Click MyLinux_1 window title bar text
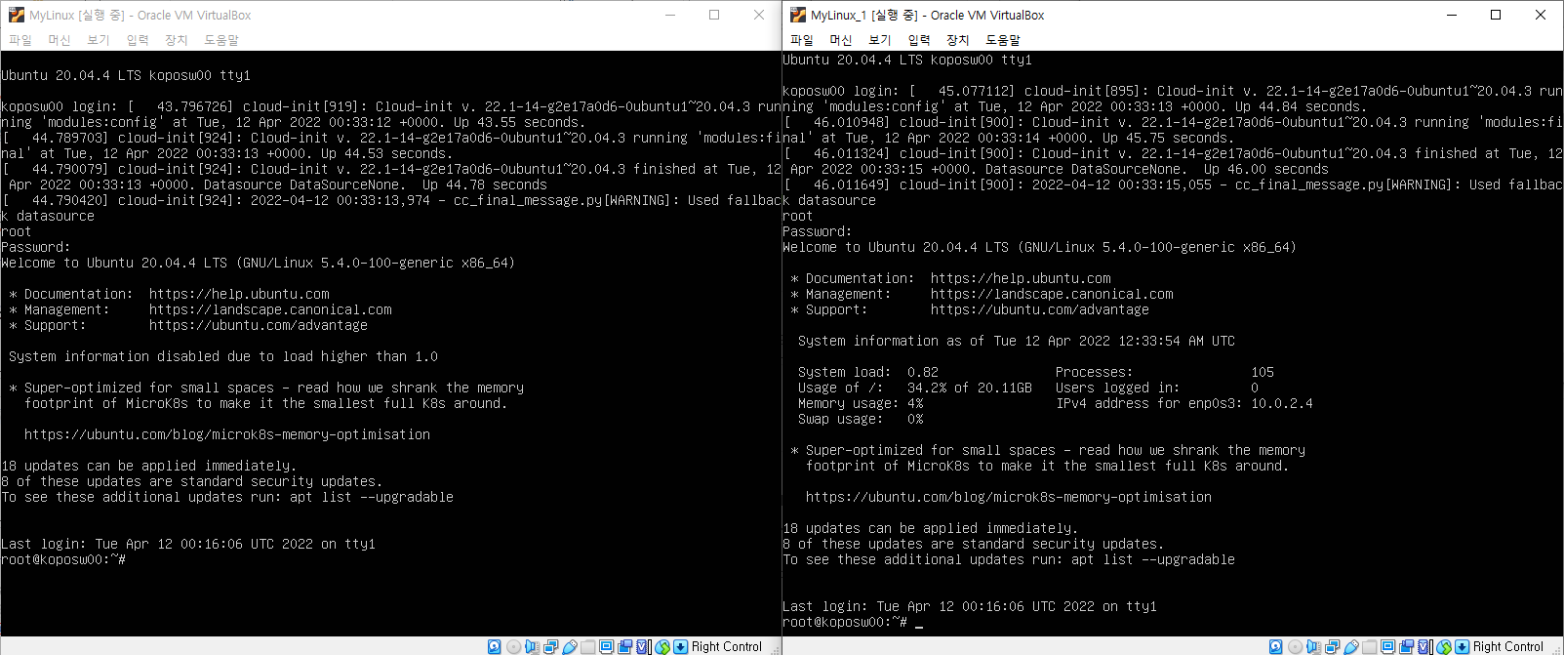This screenshot has width=1564, height=655. [927, 16]
